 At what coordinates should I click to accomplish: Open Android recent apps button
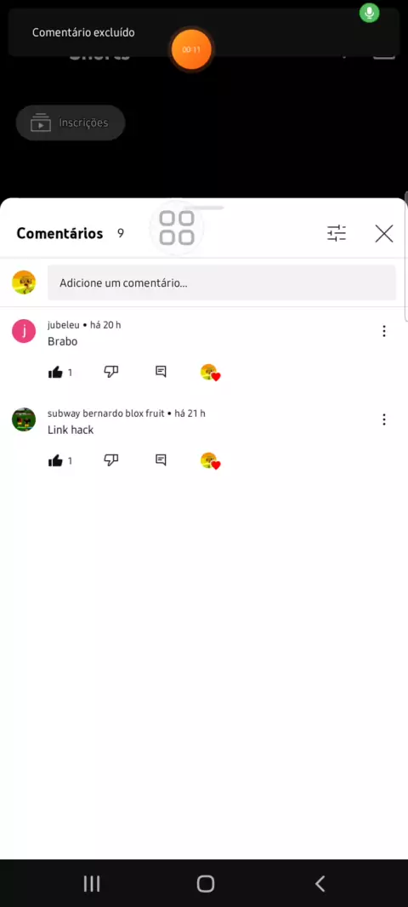click(x=91, y=883)
